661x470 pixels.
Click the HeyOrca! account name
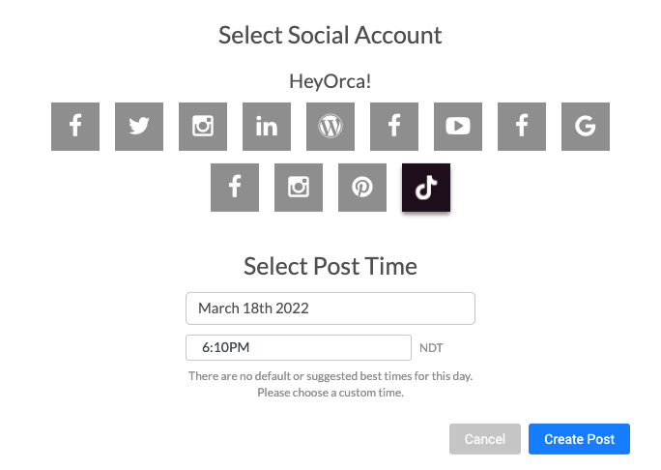pos(330,82)
